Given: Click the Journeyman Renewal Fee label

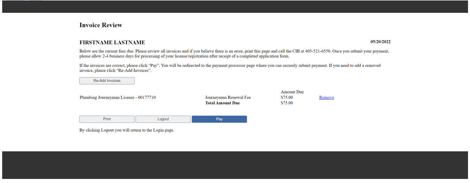Looking at the screenshot, I should tap(228, 97).
